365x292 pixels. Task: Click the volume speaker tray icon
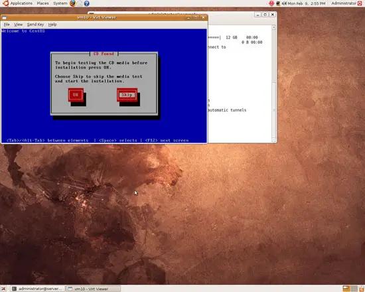pos(284,3)
